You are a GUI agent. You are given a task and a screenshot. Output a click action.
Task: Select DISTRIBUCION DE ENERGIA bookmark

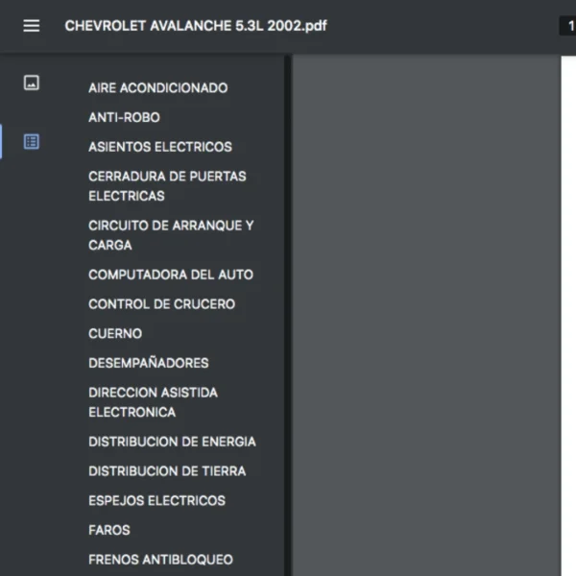pyautogui.click(x=172, y=443)
